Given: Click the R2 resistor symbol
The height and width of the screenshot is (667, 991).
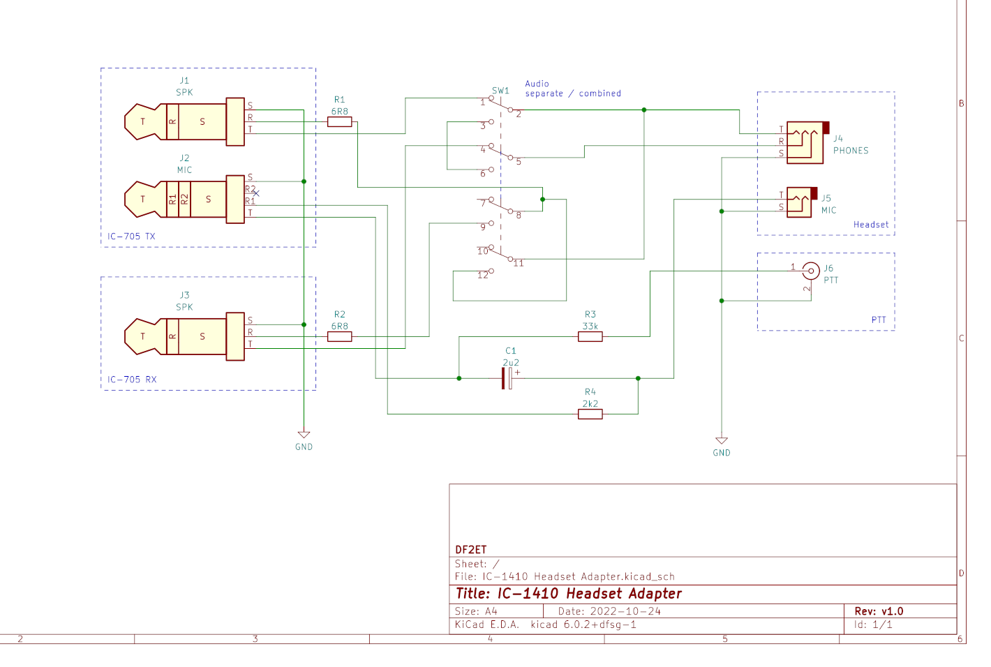Looking at the screenshot, I should coord(339,336).
